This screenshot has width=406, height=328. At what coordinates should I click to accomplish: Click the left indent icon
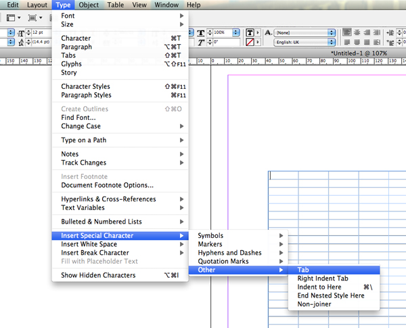(x=390, y=33)
